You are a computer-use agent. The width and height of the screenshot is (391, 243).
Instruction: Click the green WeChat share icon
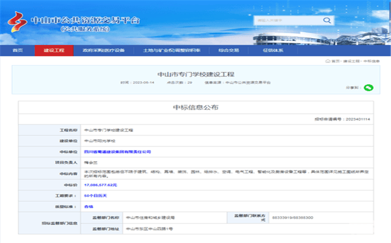tap(369, 88)
